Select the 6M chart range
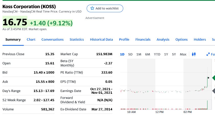215x115 pixels. 148,54
